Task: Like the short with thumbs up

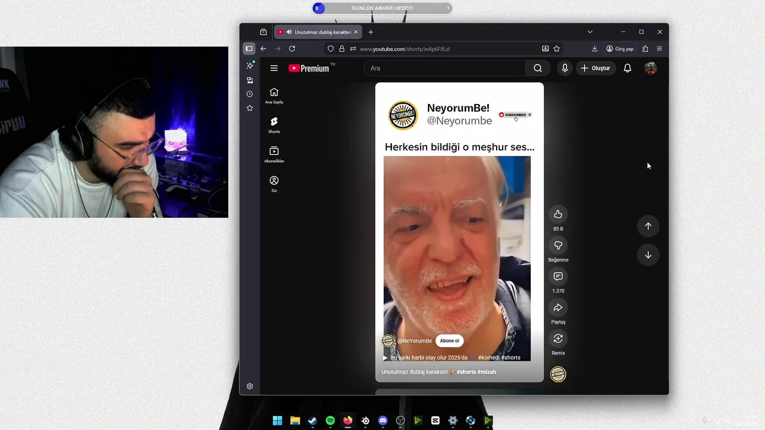Action: pyautogui.click(x=558, y=214)
